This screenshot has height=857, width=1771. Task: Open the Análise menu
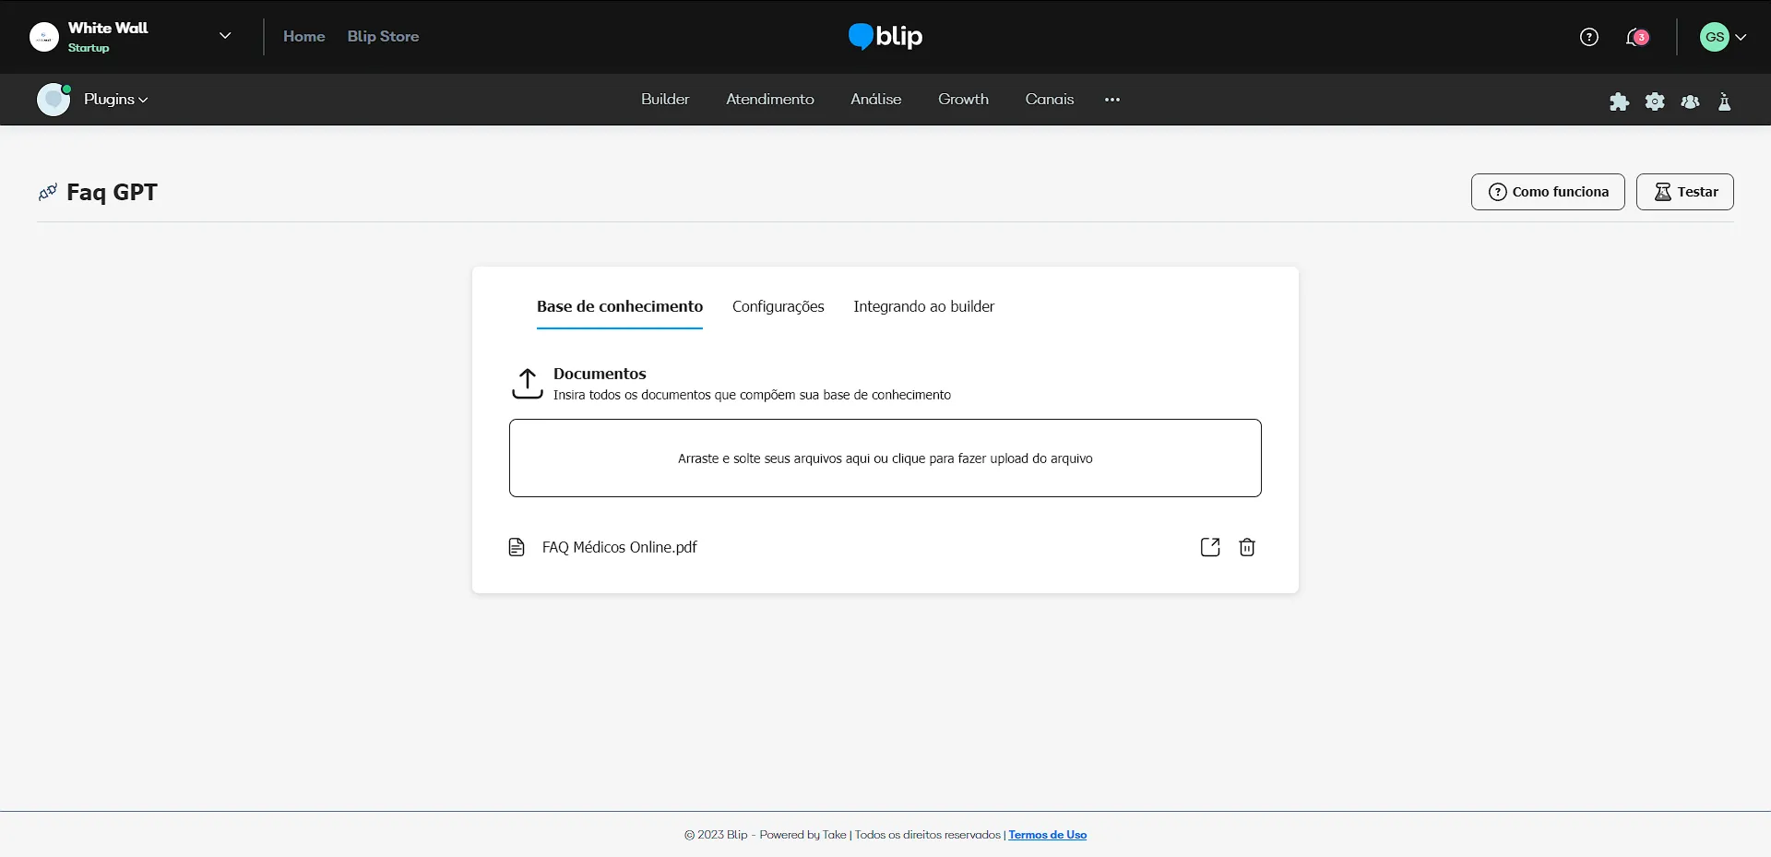(876, 100)
